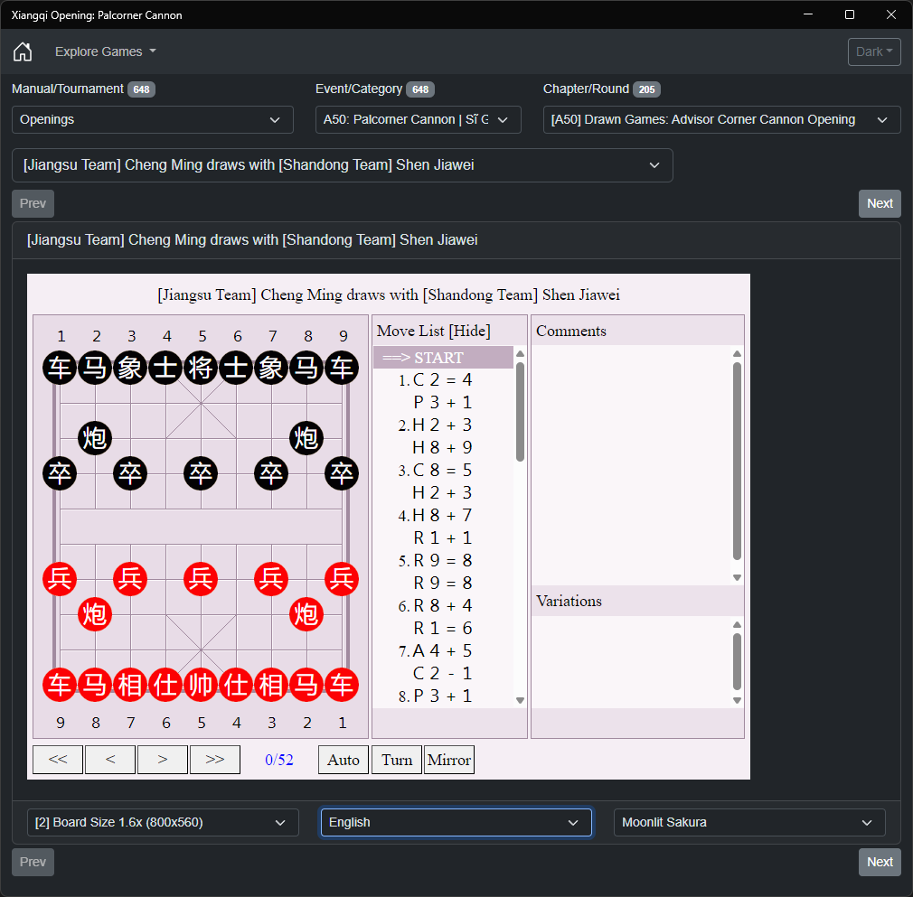
Task: Select the red King piece 帅
Action: tap(201, 685)
